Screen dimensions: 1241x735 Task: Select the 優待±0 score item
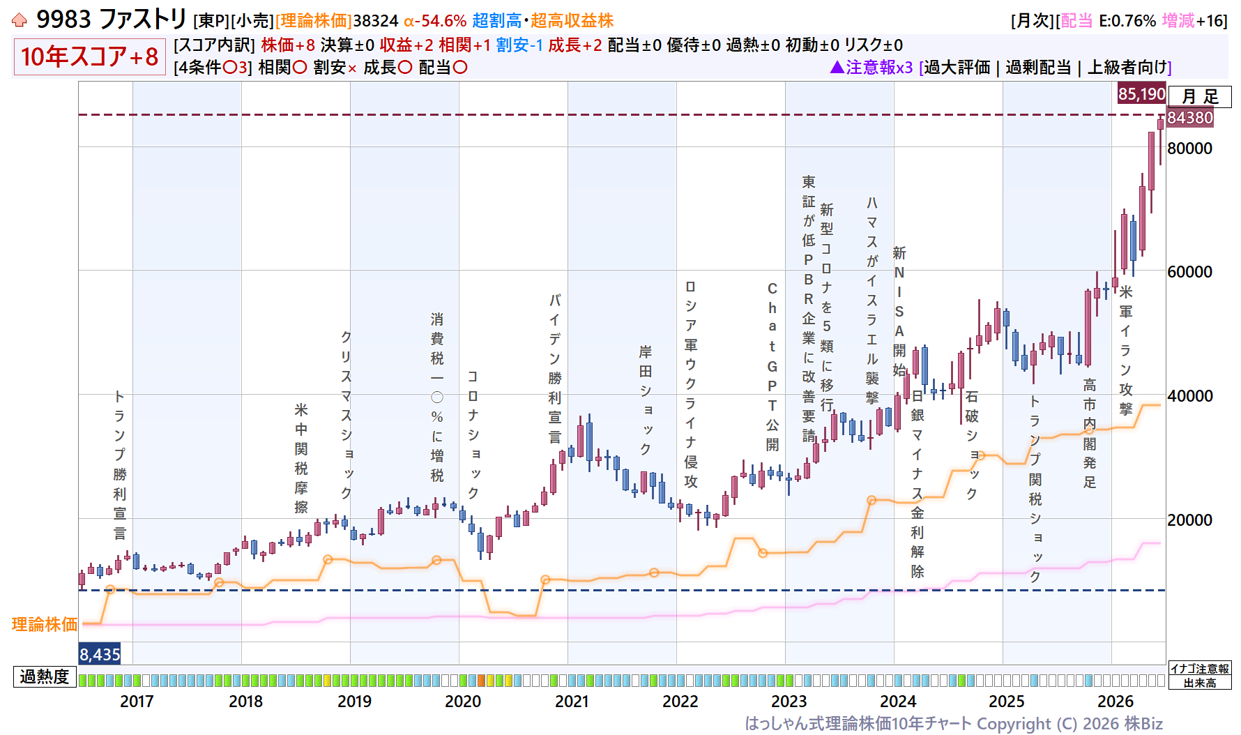[694, 45]
